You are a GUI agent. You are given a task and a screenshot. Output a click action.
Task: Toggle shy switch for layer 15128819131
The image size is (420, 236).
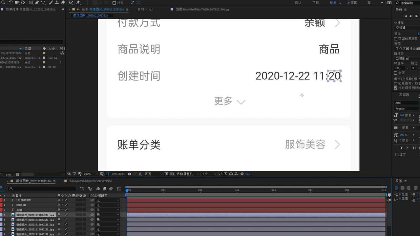(59, 200)
